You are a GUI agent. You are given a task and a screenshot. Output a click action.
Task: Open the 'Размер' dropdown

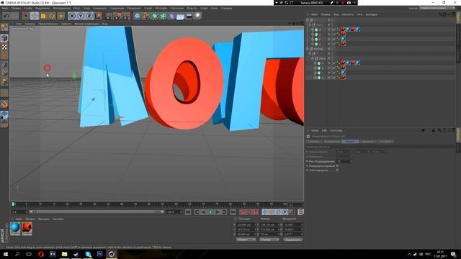coord(269,240)
